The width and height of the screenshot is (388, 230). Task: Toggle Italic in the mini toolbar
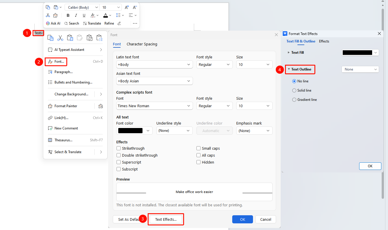pos(76,15)
